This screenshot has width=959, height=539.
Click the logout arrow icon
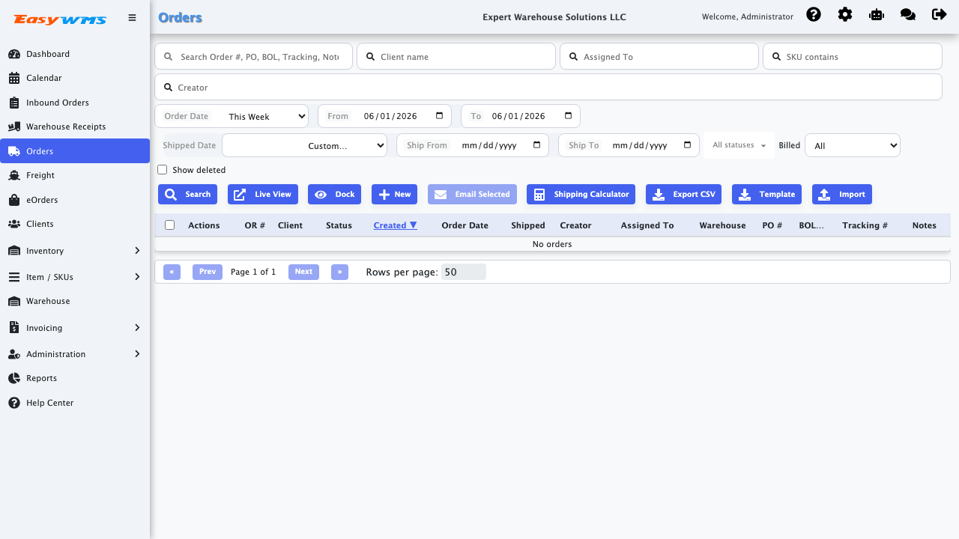pos(940,14)
